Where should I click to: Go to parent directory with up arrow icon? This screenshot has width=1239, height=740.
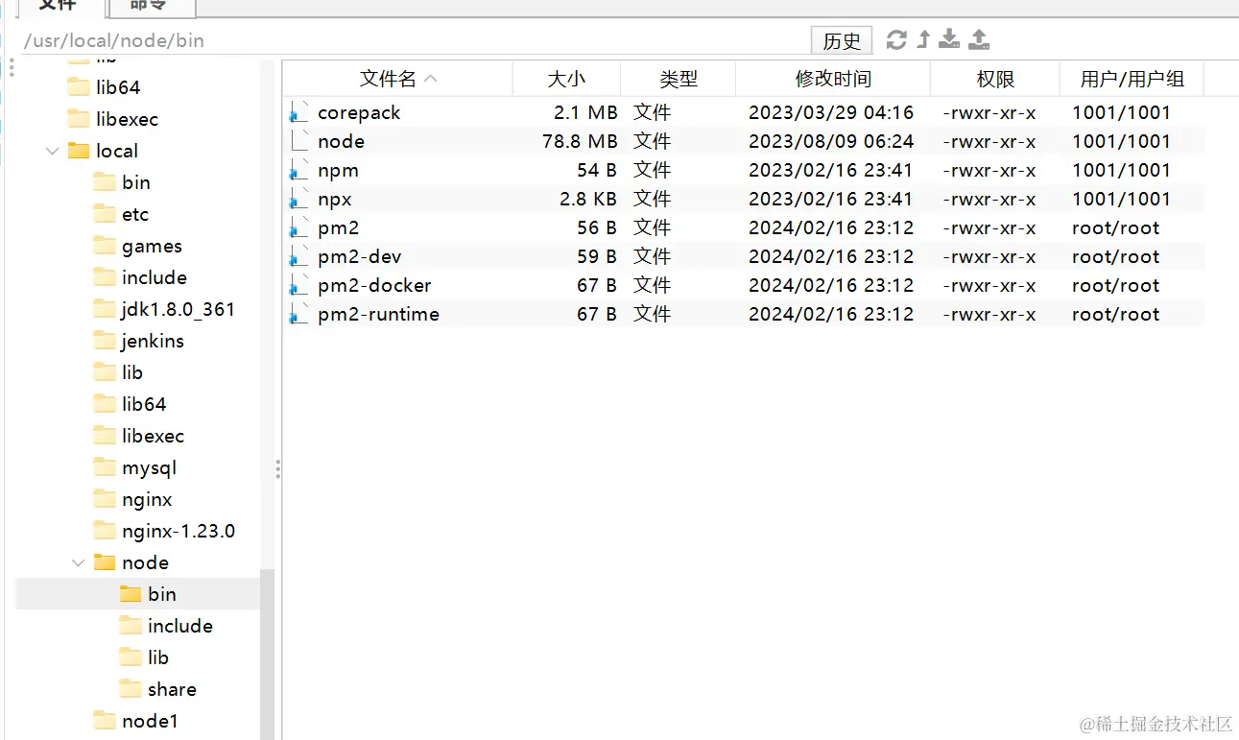(x=923, y=39)
